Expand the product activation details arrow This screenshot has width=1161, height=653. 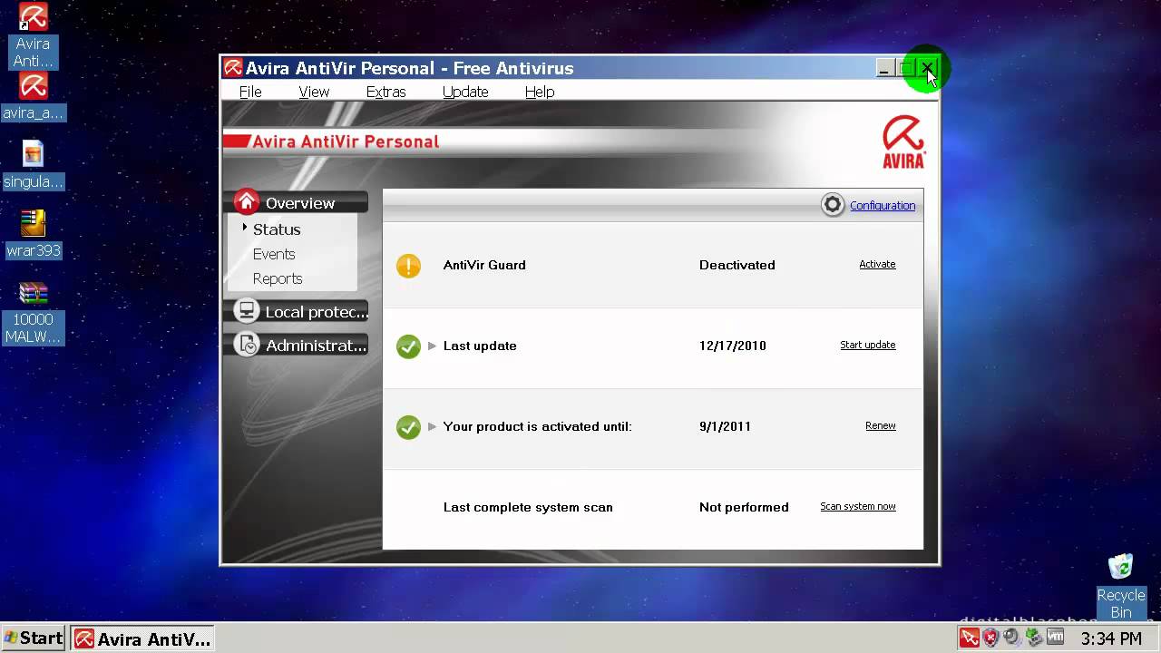[432, 426]
